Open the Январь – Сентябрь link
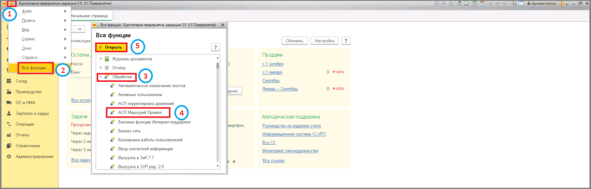 [280, 89]
